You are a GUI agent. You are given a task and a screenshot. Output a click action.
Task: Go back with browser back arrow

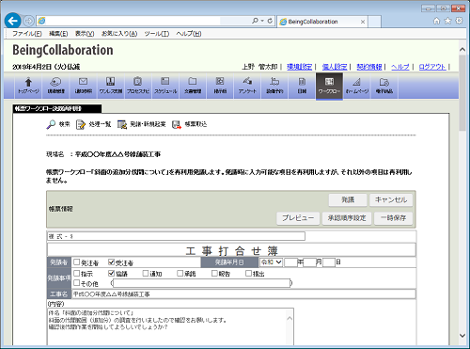pyautogui.click(x=13, y=21)
